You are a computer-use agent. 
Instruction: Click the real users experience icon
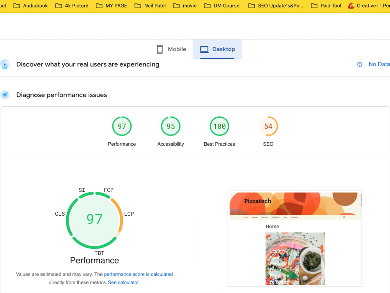(5, 64)
